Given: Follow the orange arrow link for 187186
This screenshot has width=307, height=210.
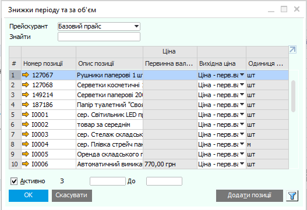Looking at the screenshot, I should pos(26,105).
